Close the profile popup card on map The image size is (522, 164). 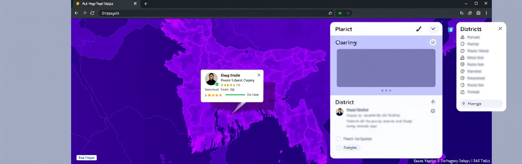click(x=259, y=75)
